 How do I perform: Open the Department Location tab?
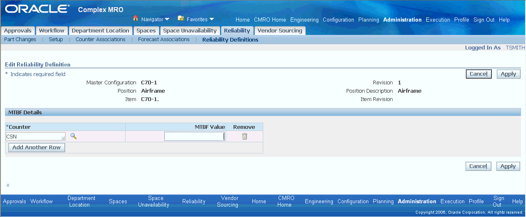click(101, 31)
